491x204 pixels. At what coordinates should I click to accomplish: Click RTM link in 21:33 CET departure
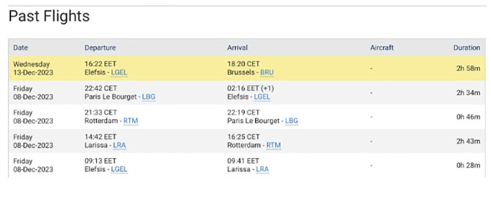pyautogui.click(x=130, y=121)
